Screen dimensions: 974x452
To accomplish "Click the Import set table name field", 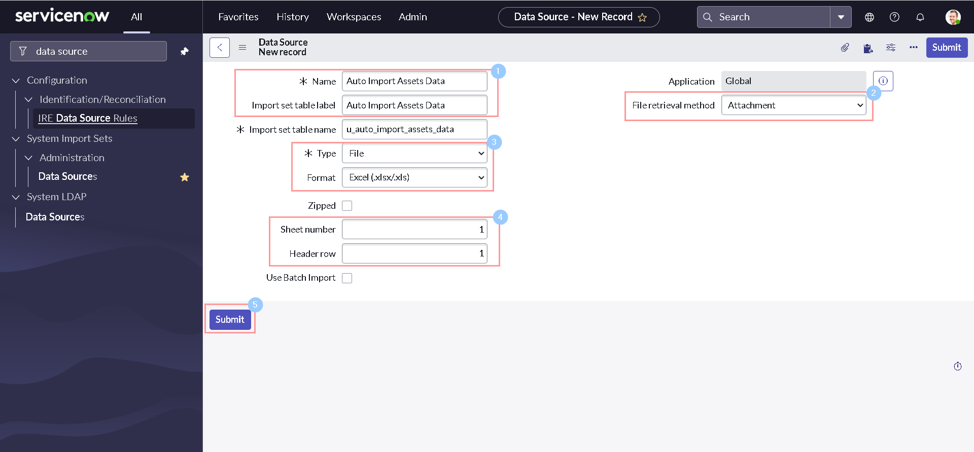I will tap(414, 129).
